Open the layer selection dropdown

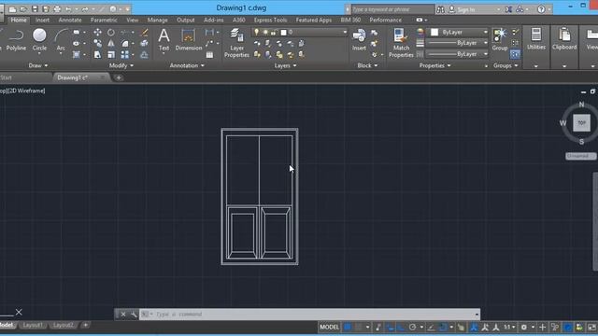(299, 32)
